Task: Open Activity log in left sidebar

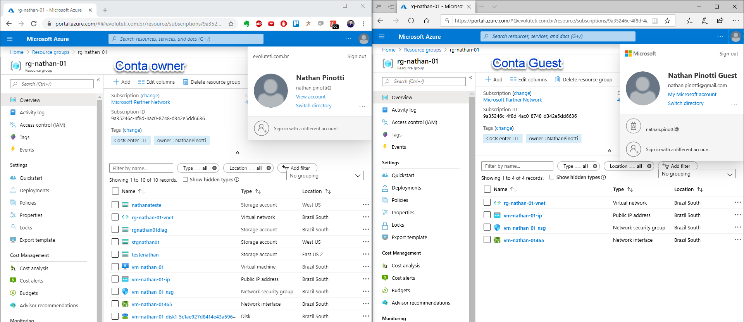Action: [x=32, y=112]
